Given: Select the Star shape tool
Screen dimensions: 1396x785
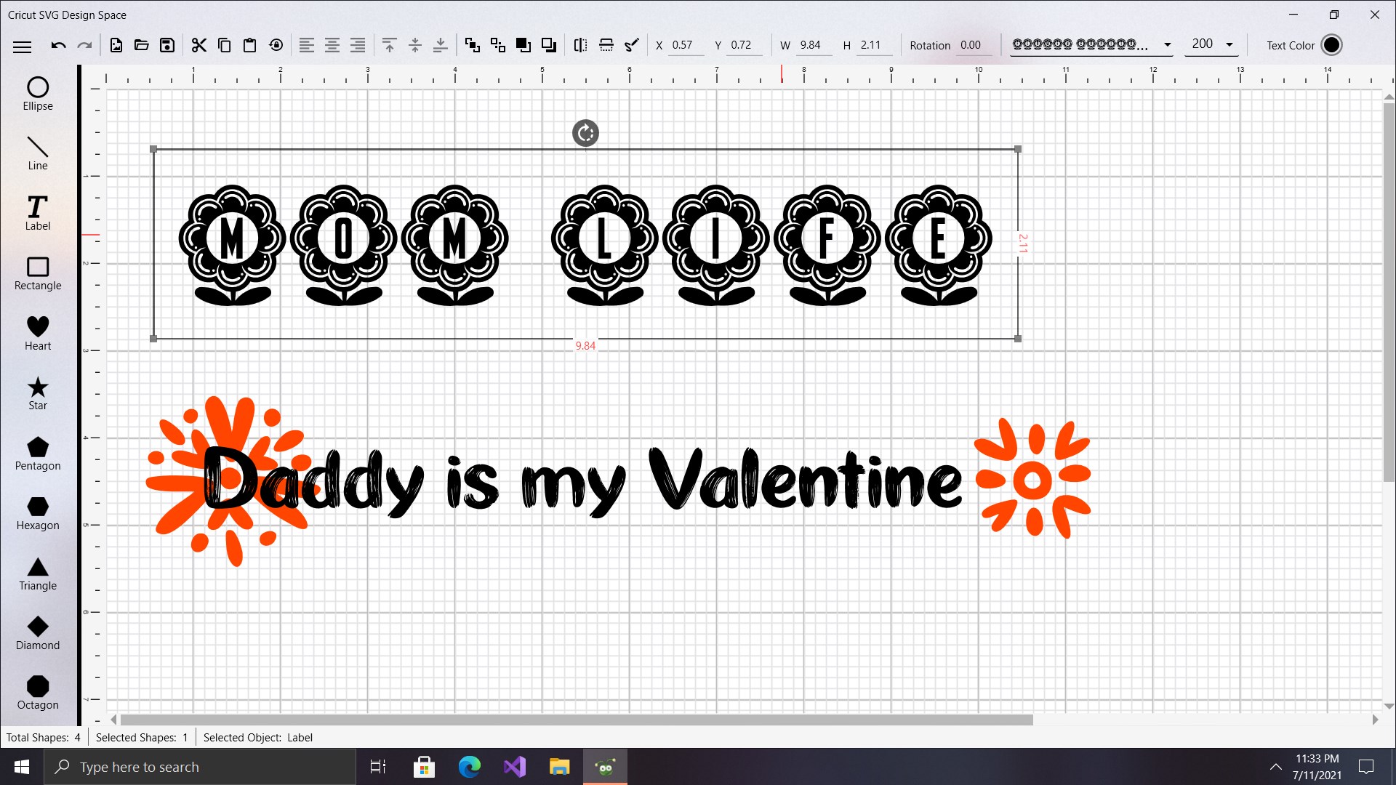Looking at the screenshot, I should [x=38, y=393].
